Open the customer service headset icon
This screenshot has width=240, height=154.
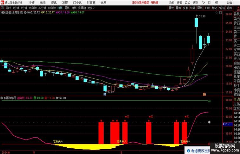coord(203,3)
